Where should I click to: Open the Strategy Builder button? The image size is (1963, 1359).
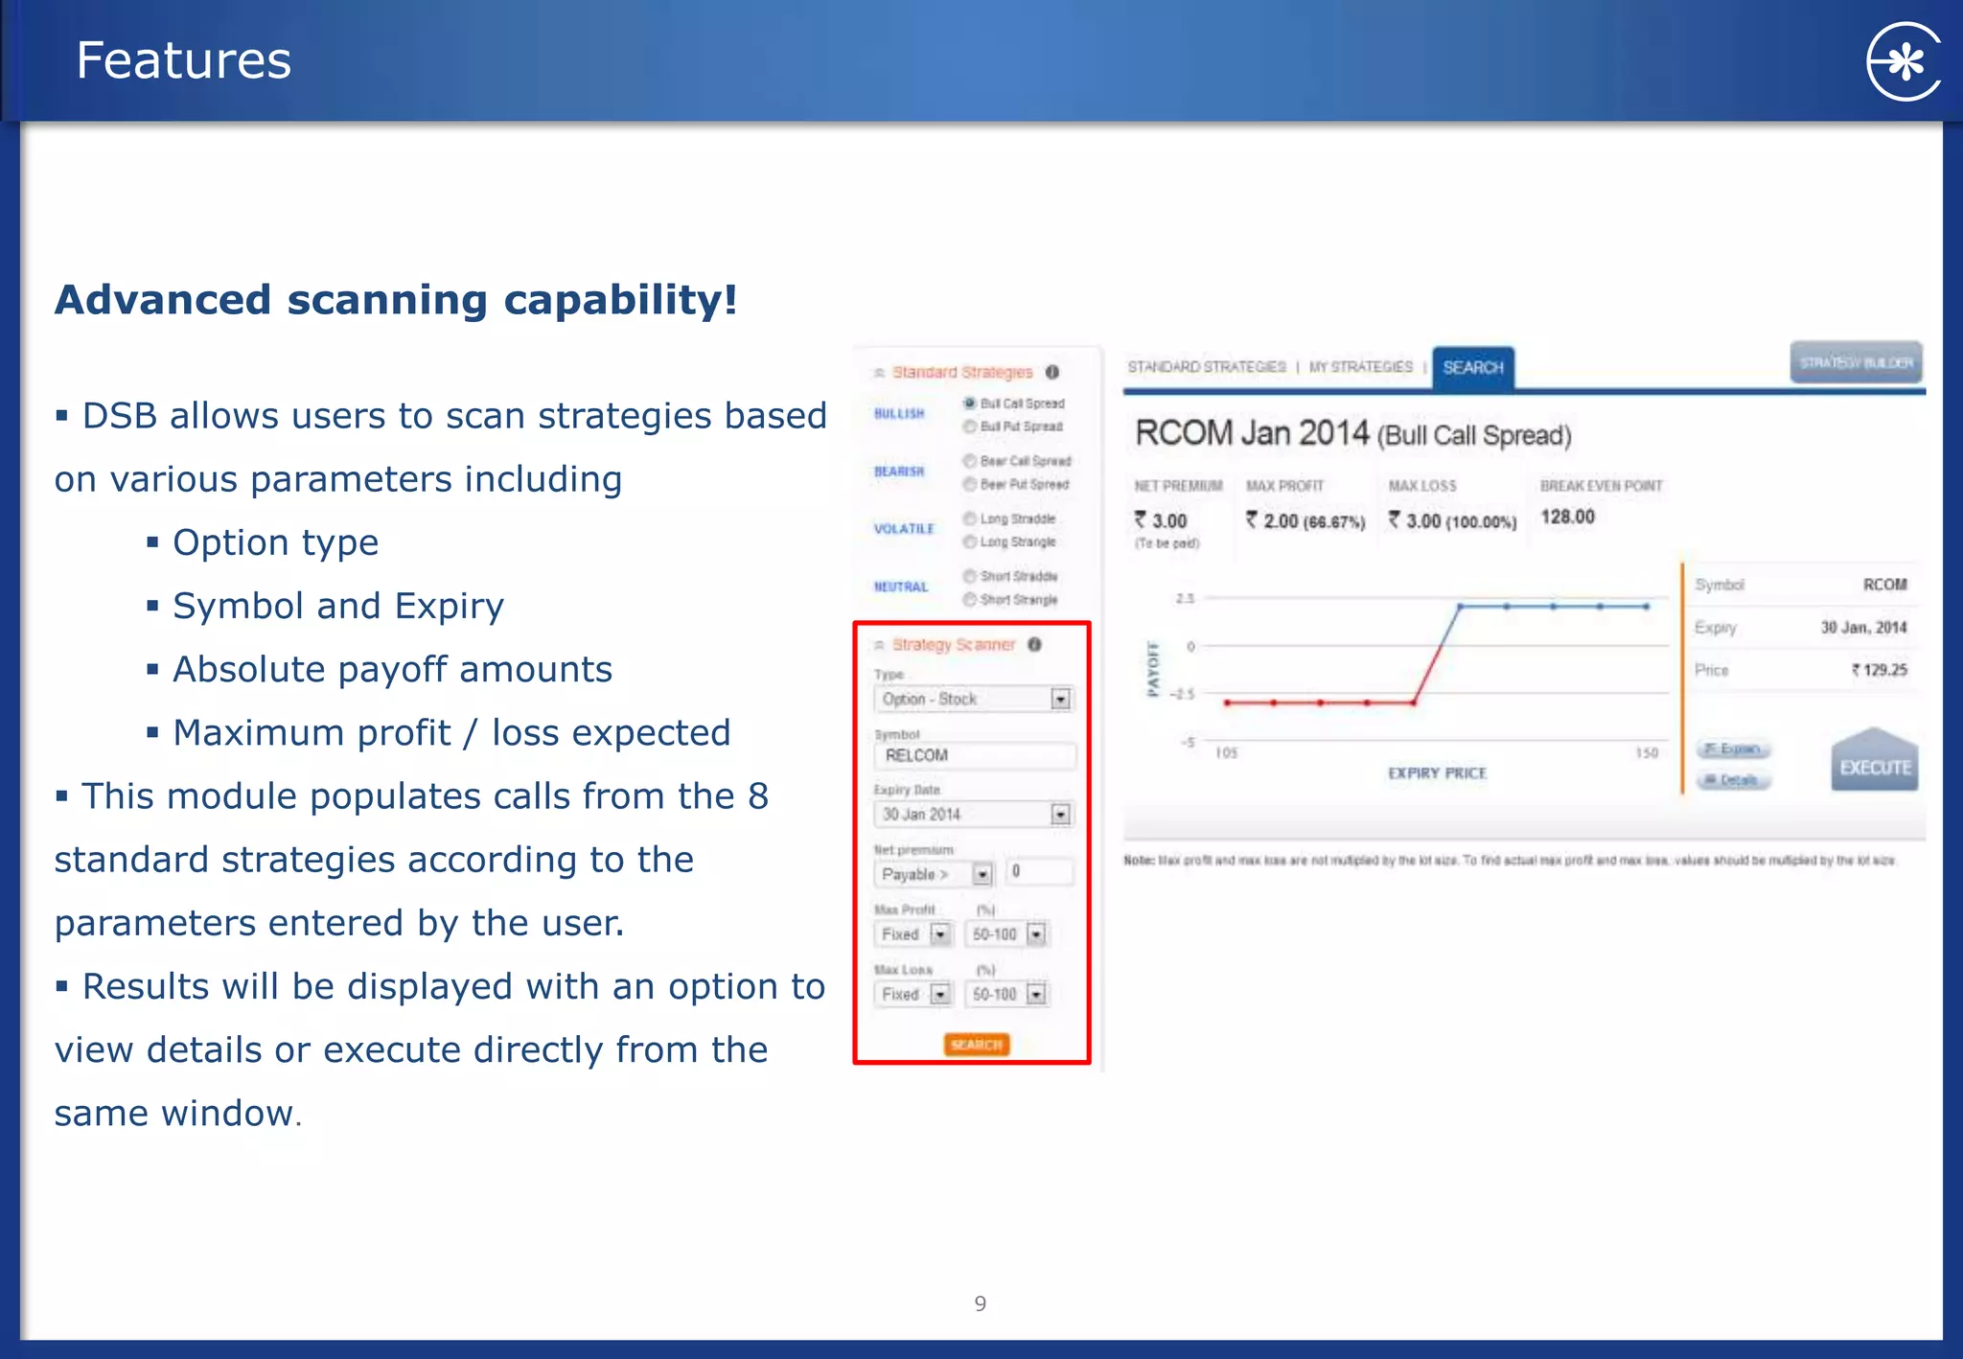(1856, 363)
